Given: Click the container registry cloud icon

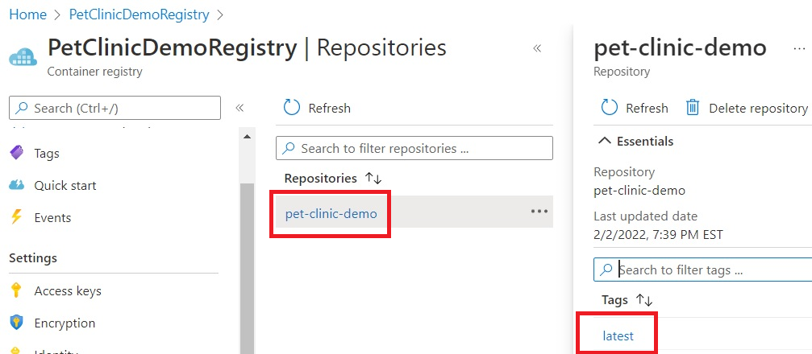Looking at the screenshot, I should coord(23,56).
